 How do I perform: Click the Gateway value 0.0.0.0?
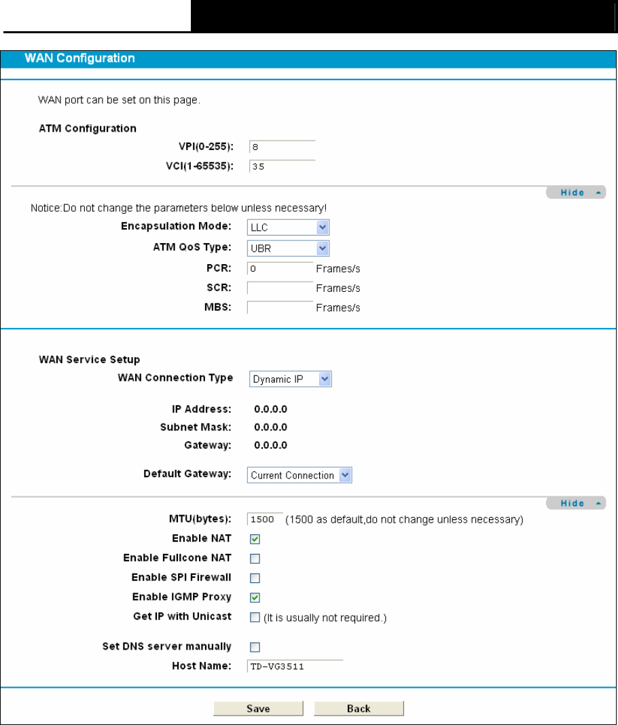point(270,445)
